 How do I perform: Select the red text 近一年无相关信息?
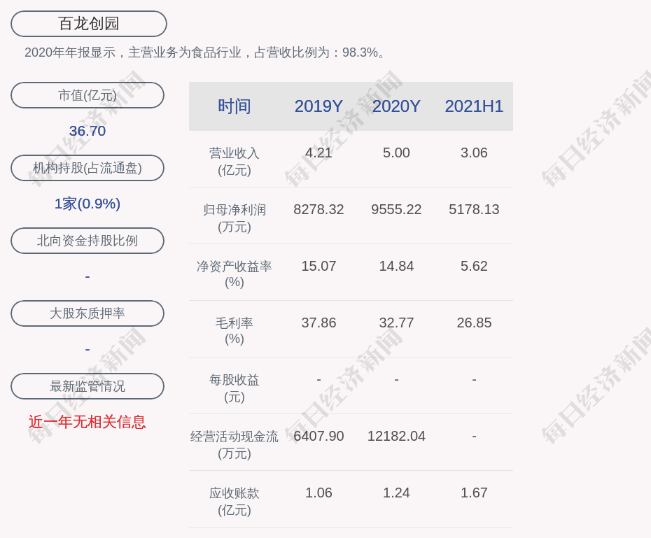point(87,423)
